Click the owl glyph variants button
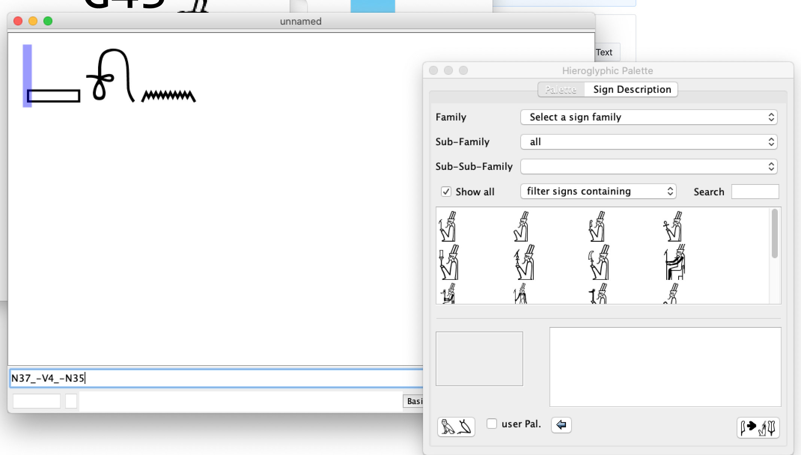801x455 pixels. [x=456, y=427]
